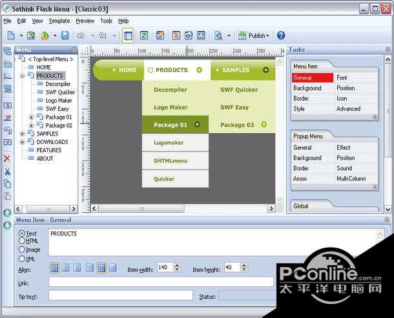The height and width of the screenshot is (318, 394).
Task: Click the Redo arrow icon
Action: click(103, 35)
